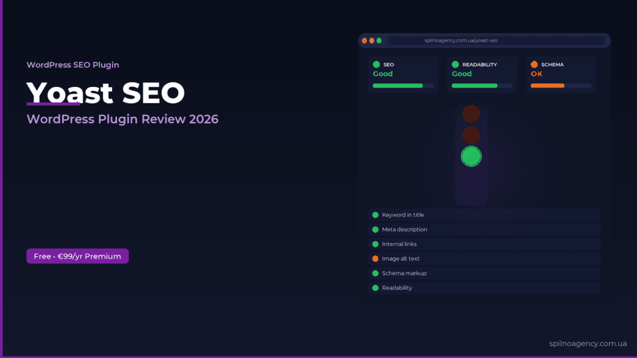
Task: Click the Readability score progress bar
Action: [x=482, y=86]
